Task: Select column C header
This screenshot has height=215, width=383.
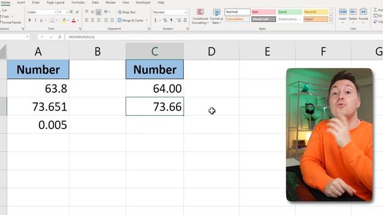Action: [x=154, y=51]
